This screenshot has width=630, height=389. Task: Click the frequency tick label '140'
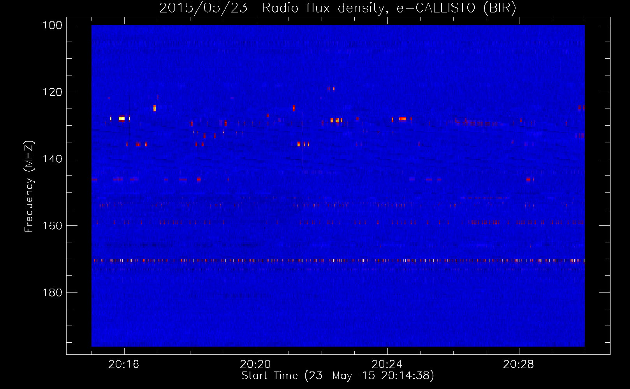[52, 159]
